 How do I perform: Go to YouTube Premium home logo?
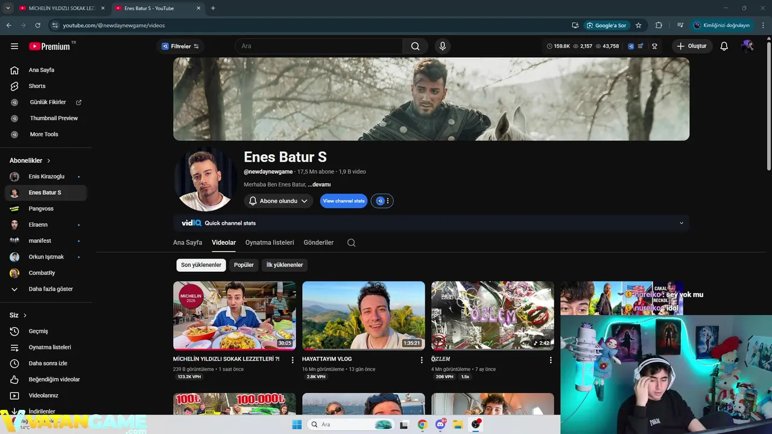coord(50,46)
